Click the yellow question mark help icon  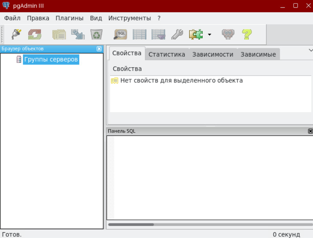(x=247, y=34)
